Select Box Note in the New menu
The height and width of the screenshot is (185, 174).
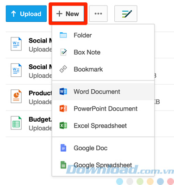[x=103, y=52]
